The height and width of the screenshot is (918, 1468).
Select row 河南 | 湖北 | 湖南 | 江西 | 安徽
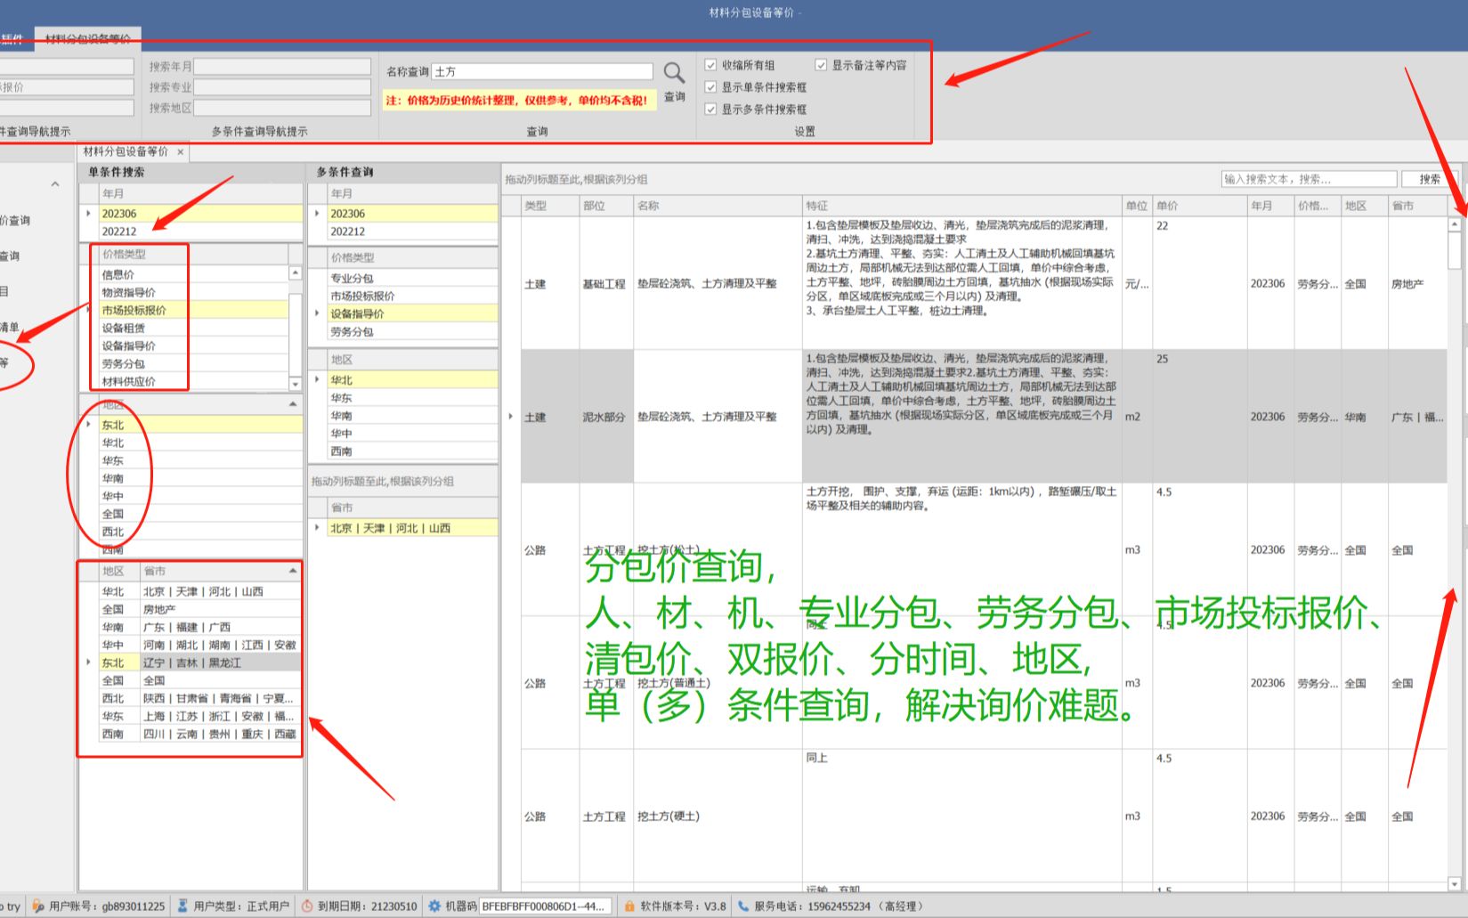(200, 646)
